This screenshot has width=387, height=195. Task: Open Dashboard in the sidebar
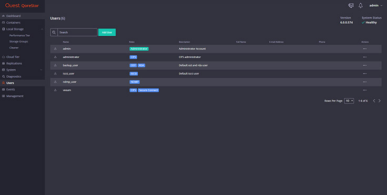23,16
